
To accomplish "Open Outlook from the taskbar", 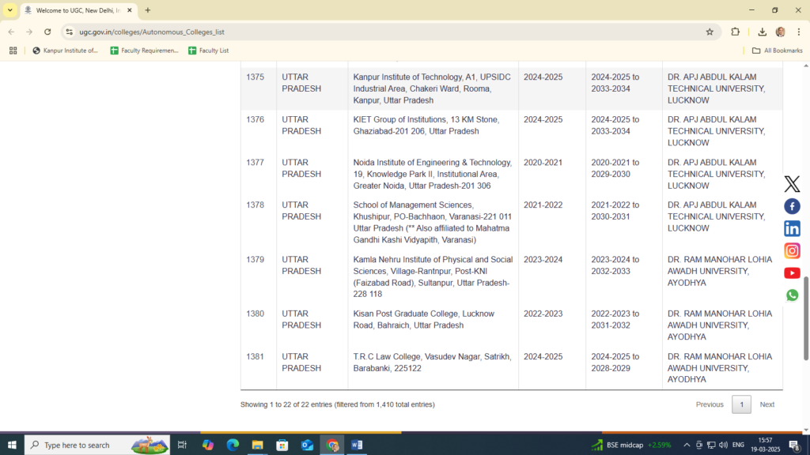I will click(307, 445).
